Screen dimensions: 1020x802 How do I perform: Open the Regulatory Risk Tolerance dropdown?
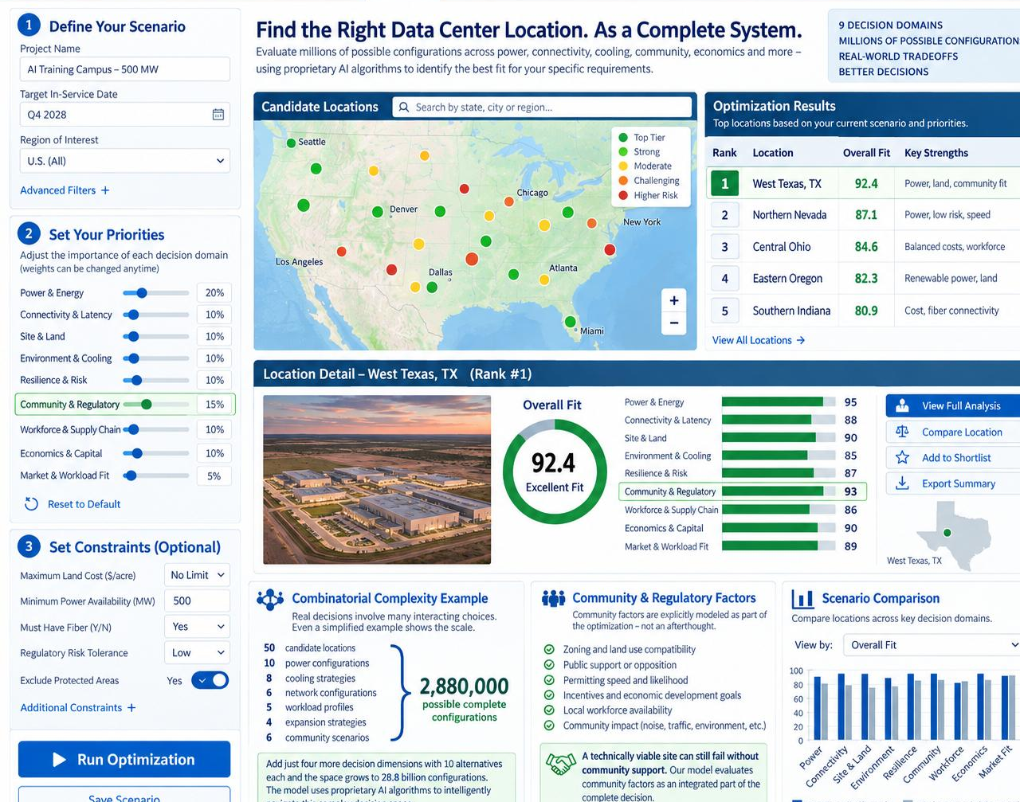197,652
